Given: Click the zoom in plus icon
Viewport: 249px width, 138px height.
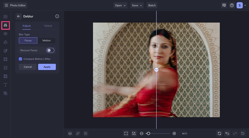Looking at the screenshot, I should tap(174, 134).
